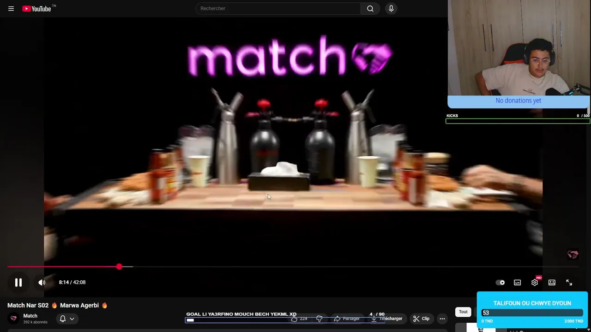Image resolution: width=591 pixels, height=332 pixels.
Task: Open the YouTube hamburger guide menu
Action: [11, 8]
